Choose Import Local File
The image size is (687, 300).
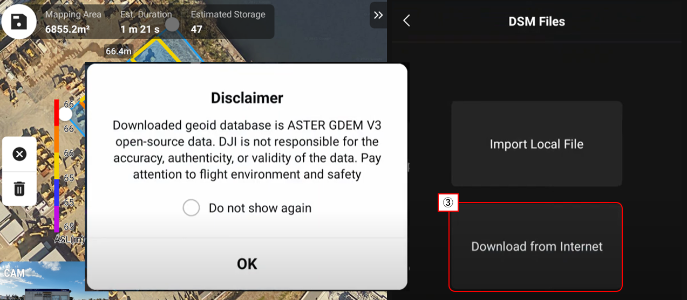536,144
